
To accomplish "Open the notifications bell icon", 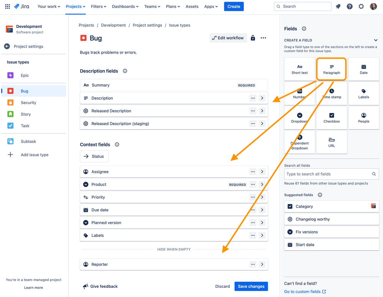I will tap(338, 7).
